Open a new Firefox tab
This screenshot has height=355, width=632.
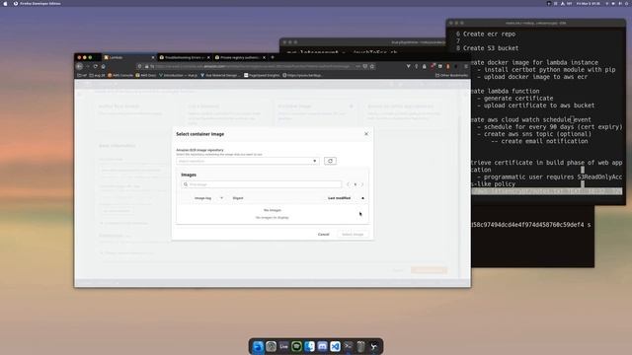click(x=273, y=57)
